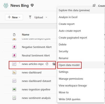
Task: Click the rocket icon next to Create
Action: [x=94, y=6]
